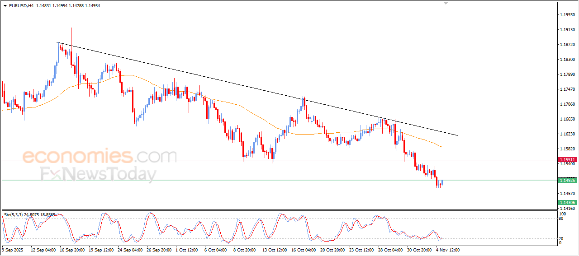Click the 4 Nov 12:00 time label
The height and width of the screenshot is (256, 579).
point(447,249)
